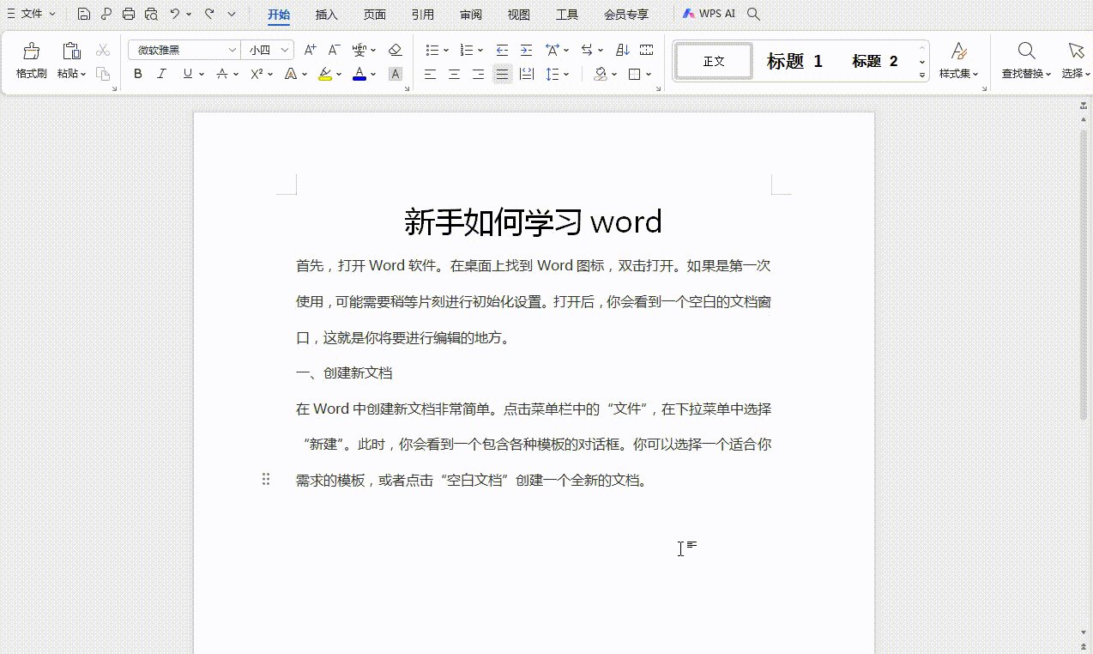Open the font size dropdown (小四)
Viewport: 1093px width, 654px height.
(285, 51)
